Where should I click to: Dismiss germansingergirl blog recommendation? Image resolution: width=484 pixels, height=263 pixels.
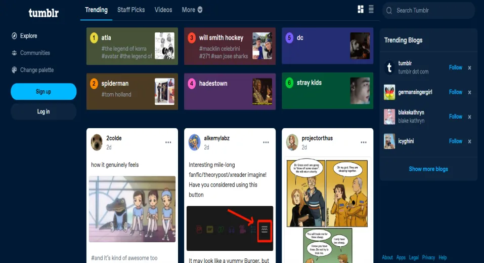tap(469, 92)
